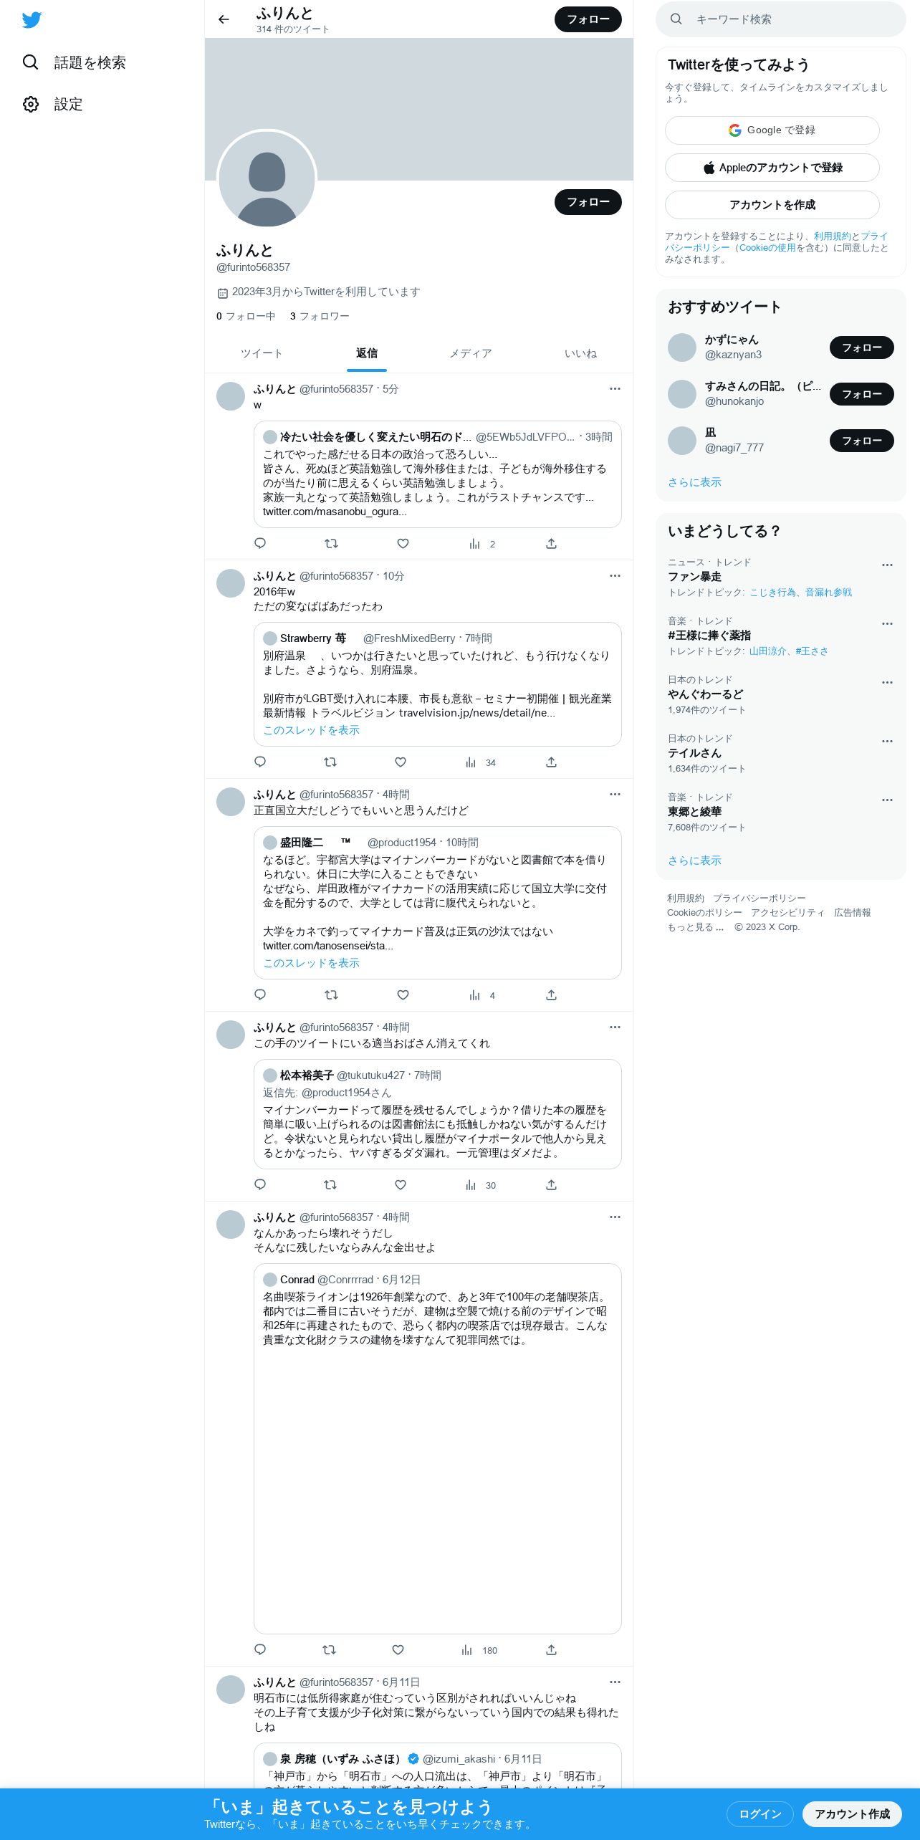Screen dimensions: 920x1840
Task: Follow かずにゃん @kaznyan3
Action: click(x=861, y=348)
